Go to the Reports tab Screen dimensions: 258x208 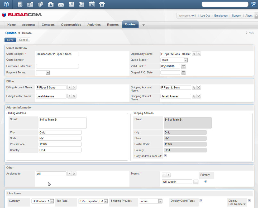pos(113,25)
